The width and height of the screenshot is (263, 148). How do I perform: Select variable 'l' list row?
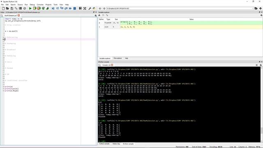180,27
